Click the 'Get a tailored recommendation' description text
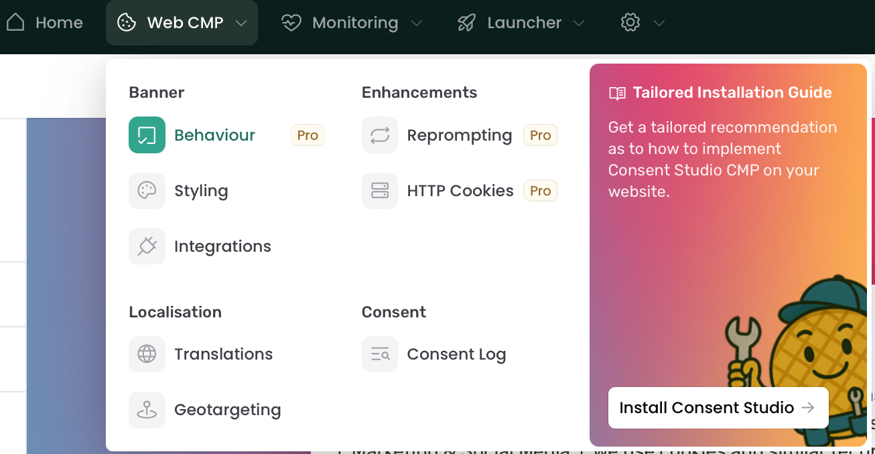Screen dimensions: 875x454 (x=722, y=159)
